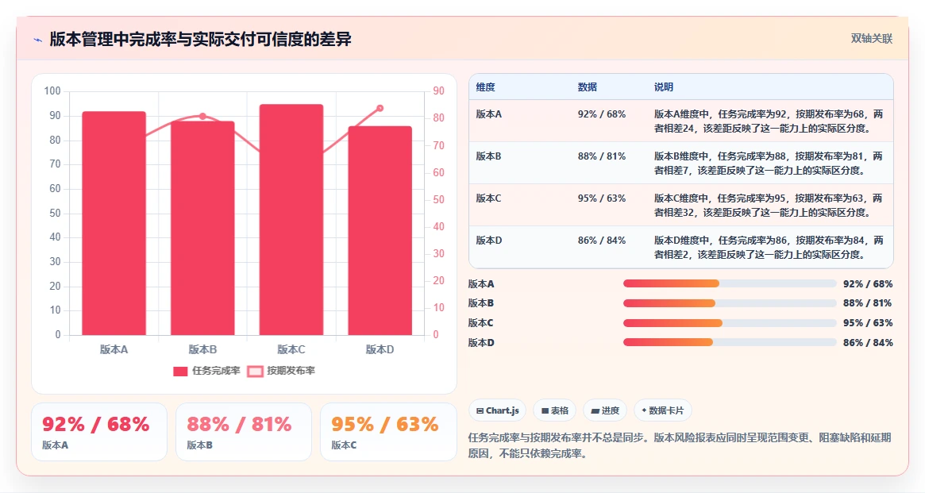Click the 95% / 63% table cell
Image resolution: width=925 pixels, height=493 pixels.
602,198
